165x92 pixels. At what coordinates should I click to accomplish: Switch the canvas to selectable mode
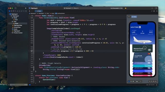131,81
